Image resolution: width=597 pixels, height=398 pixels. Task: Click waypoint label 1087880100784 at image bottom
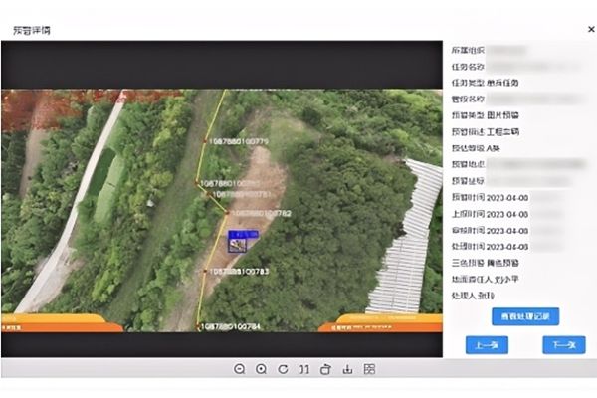(x=231, y=326)
